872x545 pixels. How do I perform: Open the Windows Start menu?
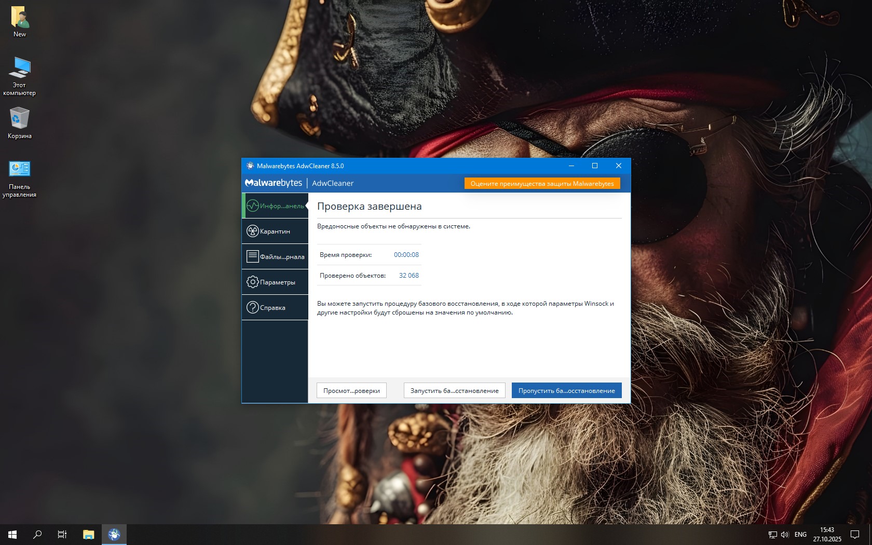pyautogui.click(x=12, y=534)
